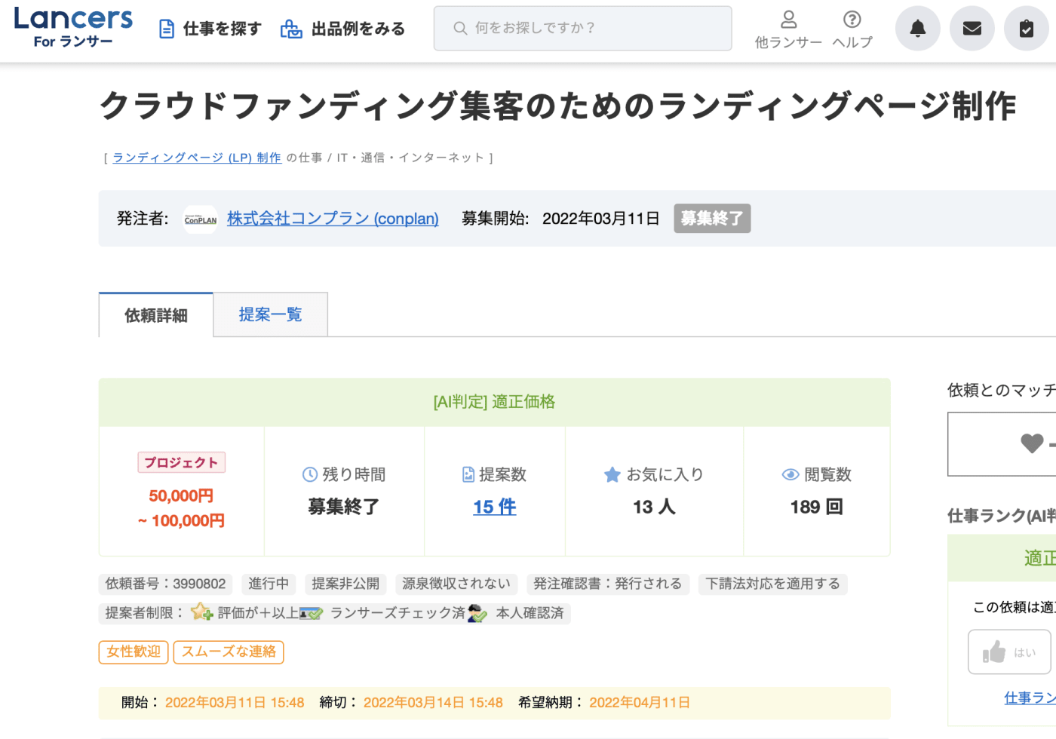
Task: Select the 依頼詳細 tab
Action: (x=156, y=315)
